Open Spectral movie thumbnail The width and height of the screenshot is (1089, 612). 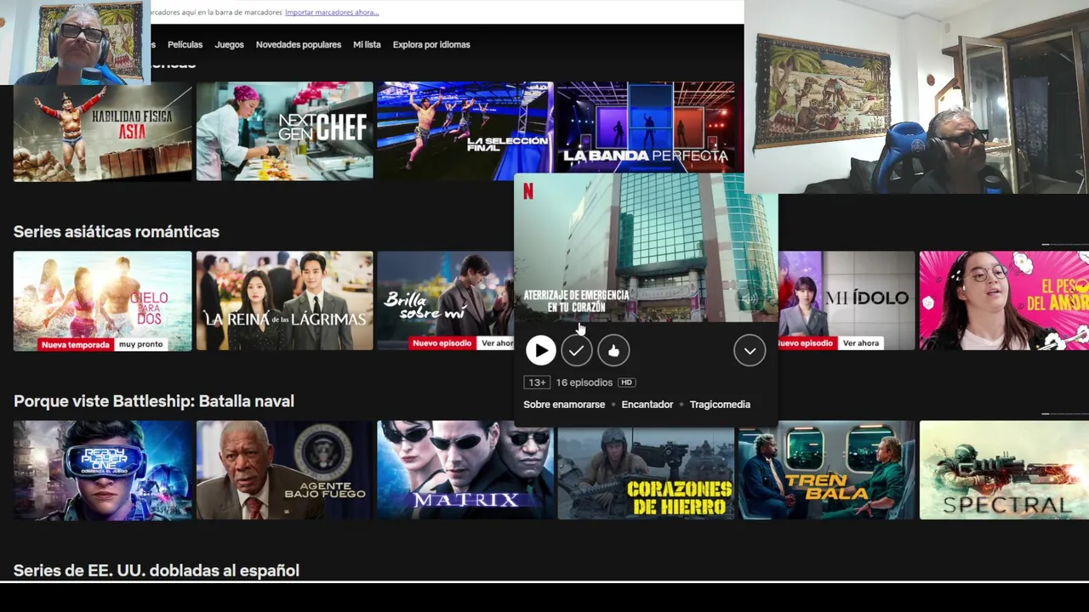click(x=1004, y=470)
